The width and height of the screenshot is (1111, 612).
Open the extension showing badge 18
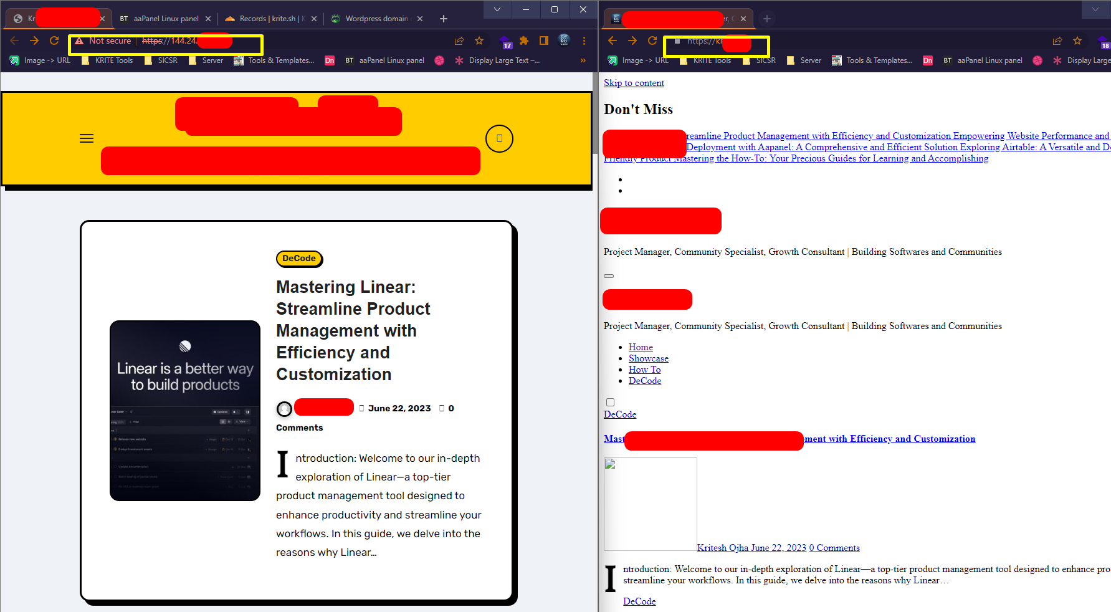pyautogui.click(x=1104, y=42)
